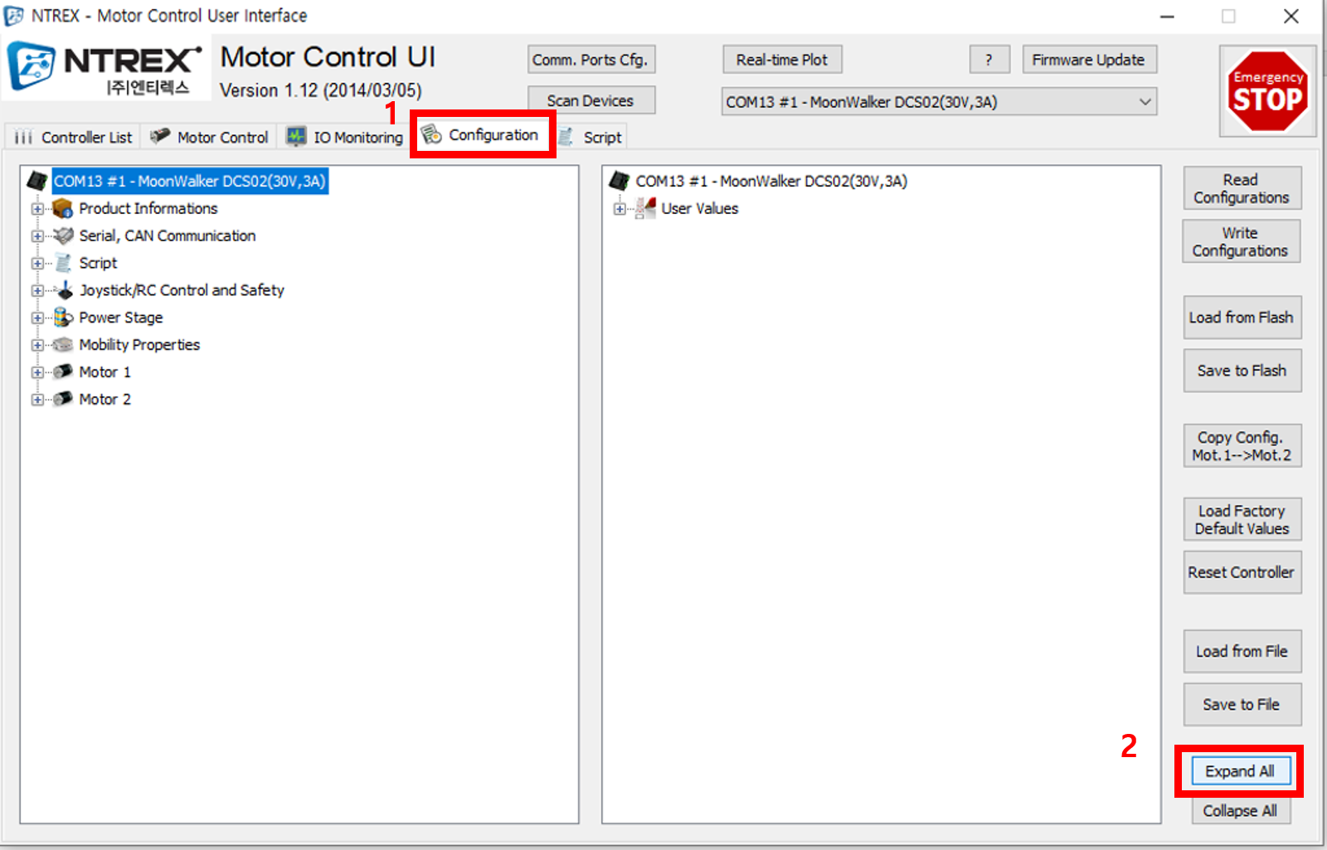Screen dimensions: 1327x850
Task: Click the Joystick/RC Control and Safety icon
Action: click(x=64, y=290)
